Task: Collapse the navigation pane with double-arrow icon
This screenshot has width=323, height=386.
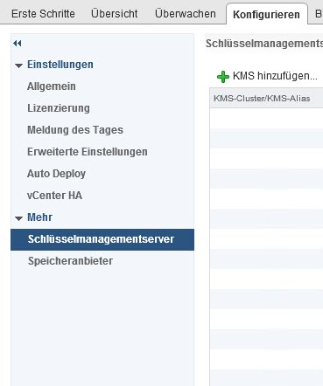Action: (18, 44)
